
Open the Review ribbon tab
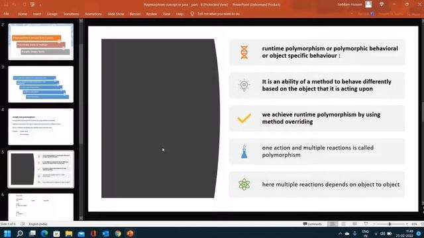pos(152,14)
